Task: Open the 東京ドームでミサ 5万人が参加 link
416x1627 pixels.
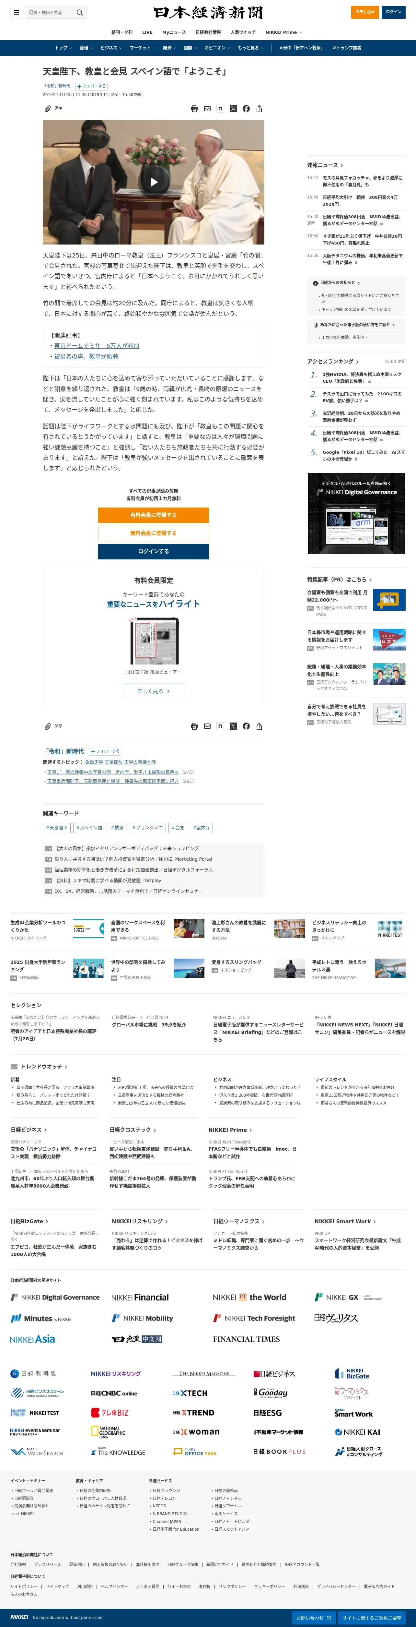Action: point(97,346)
